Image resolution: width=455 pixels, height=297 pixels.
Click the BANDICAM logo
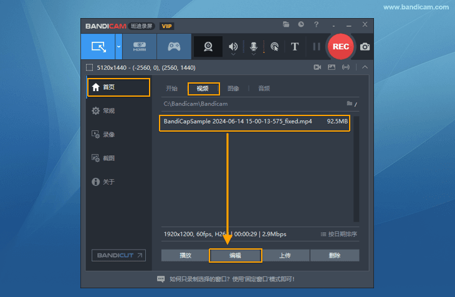(105, 26)
